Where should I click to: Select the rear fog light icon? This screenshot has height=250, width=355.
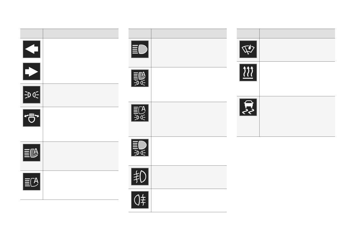click(140, 200)
